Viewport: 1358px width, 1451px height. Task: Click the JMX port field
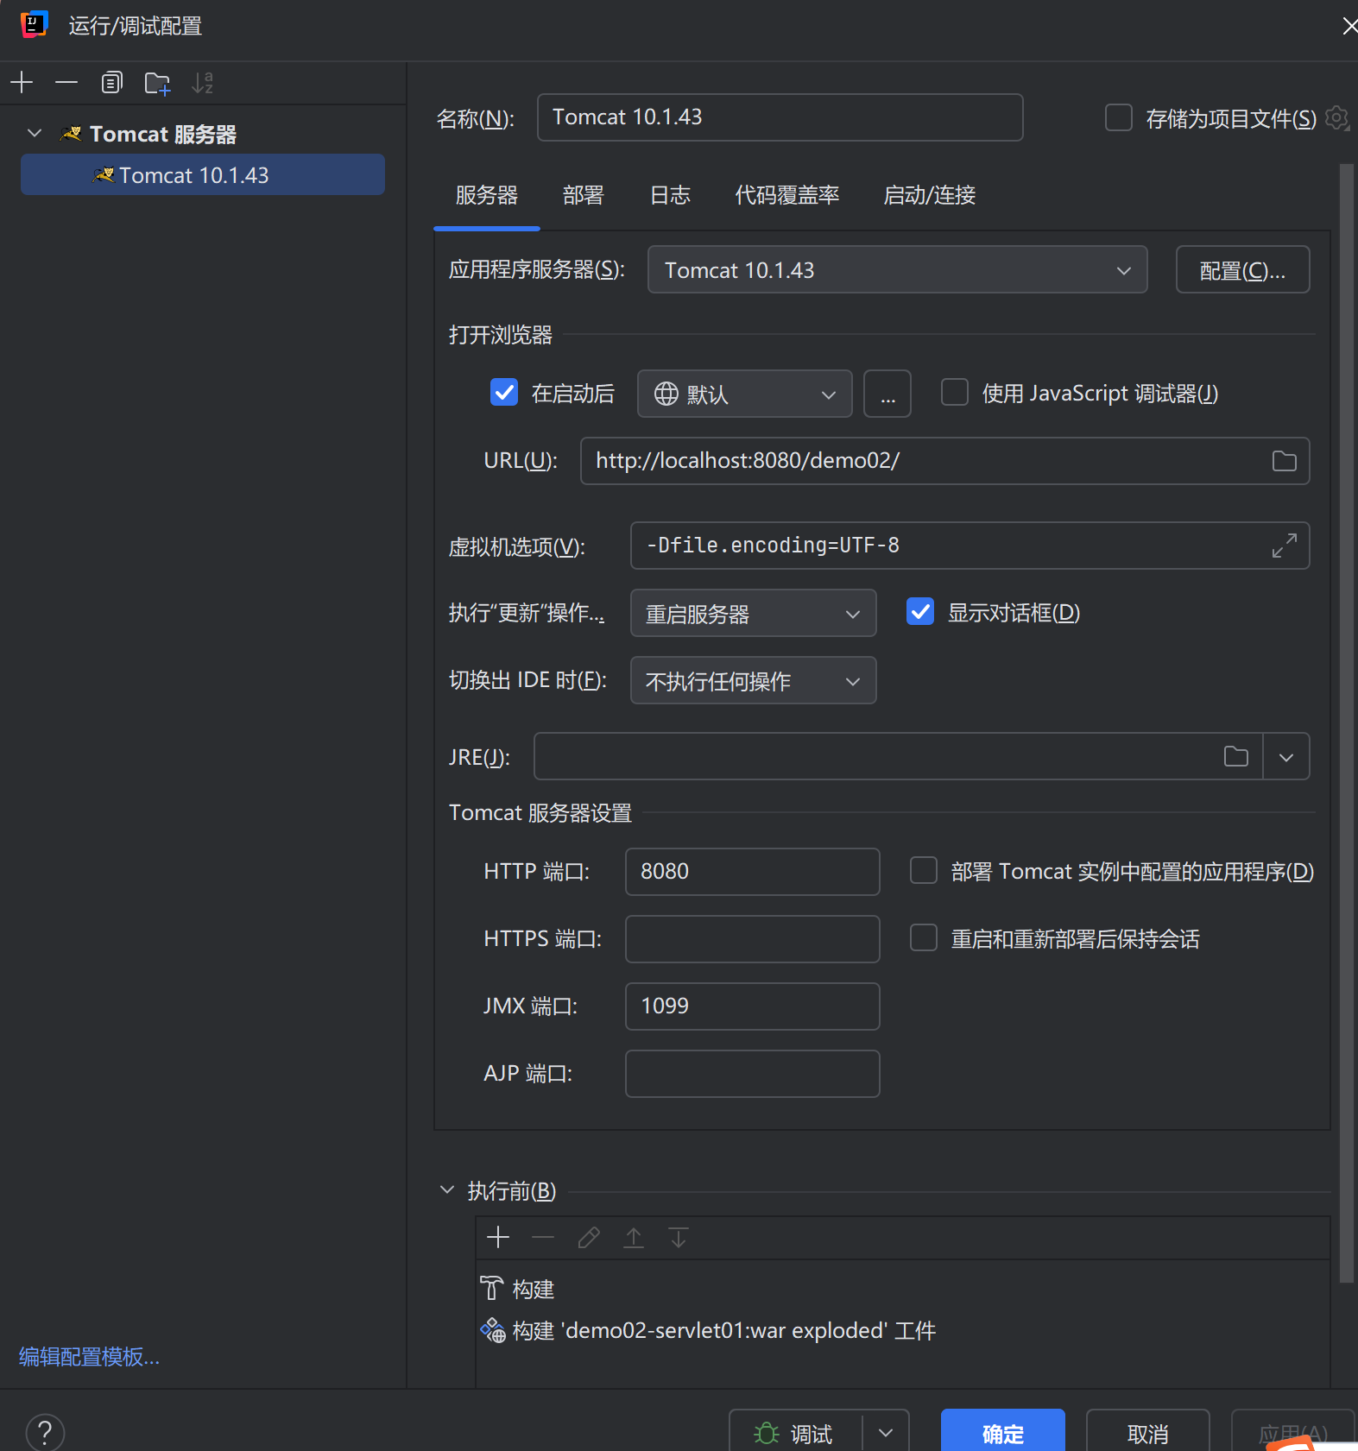pos(752,1006)
